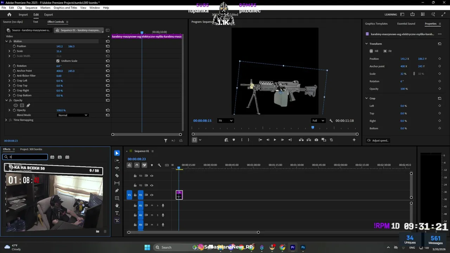The image size is (450, 253).
Task: Select the Ripple Edit tool
Action: pyautogui.click(x=117, y=168)
